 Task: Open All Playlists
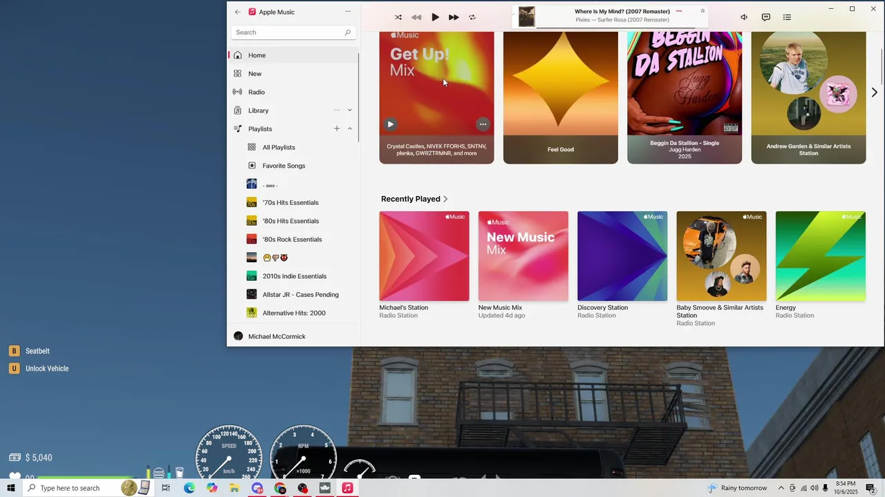[x=293, y=147]
